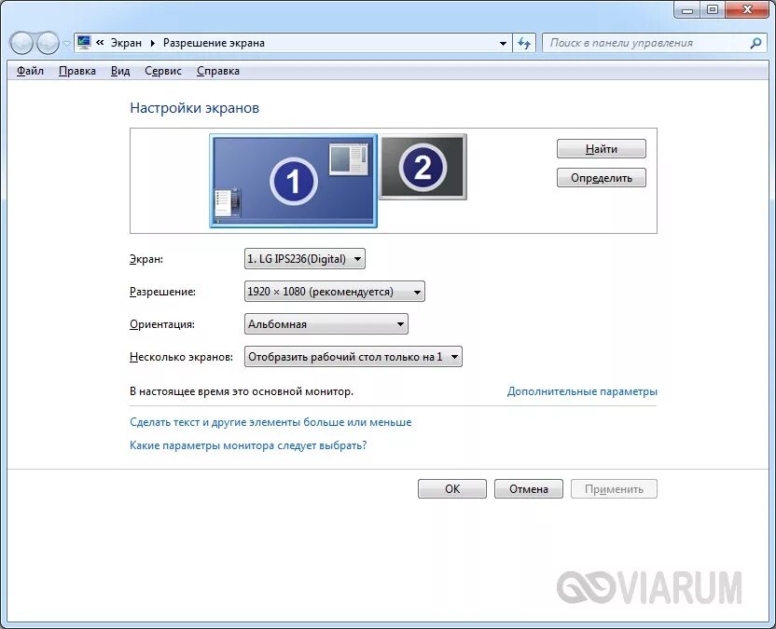Click the refresh button beside address bar
Screen dimensions: 776x629
tap(524, 44)
